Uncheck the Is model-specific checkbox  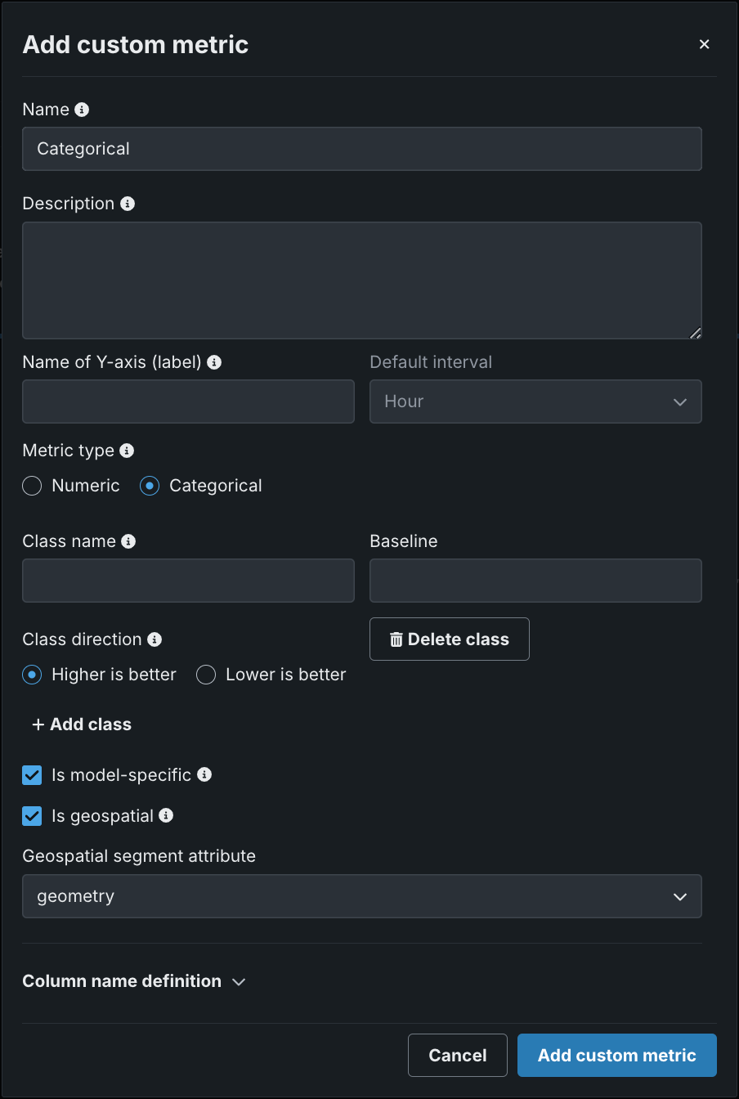tap(32, 774)
